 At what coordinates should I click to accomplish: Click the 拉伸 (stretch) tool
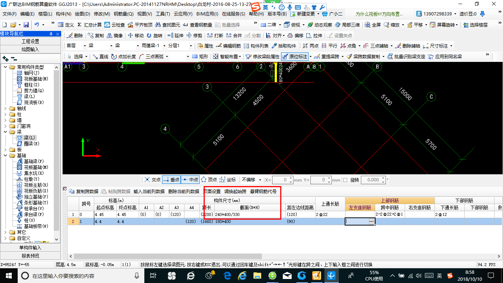[314, 36]
